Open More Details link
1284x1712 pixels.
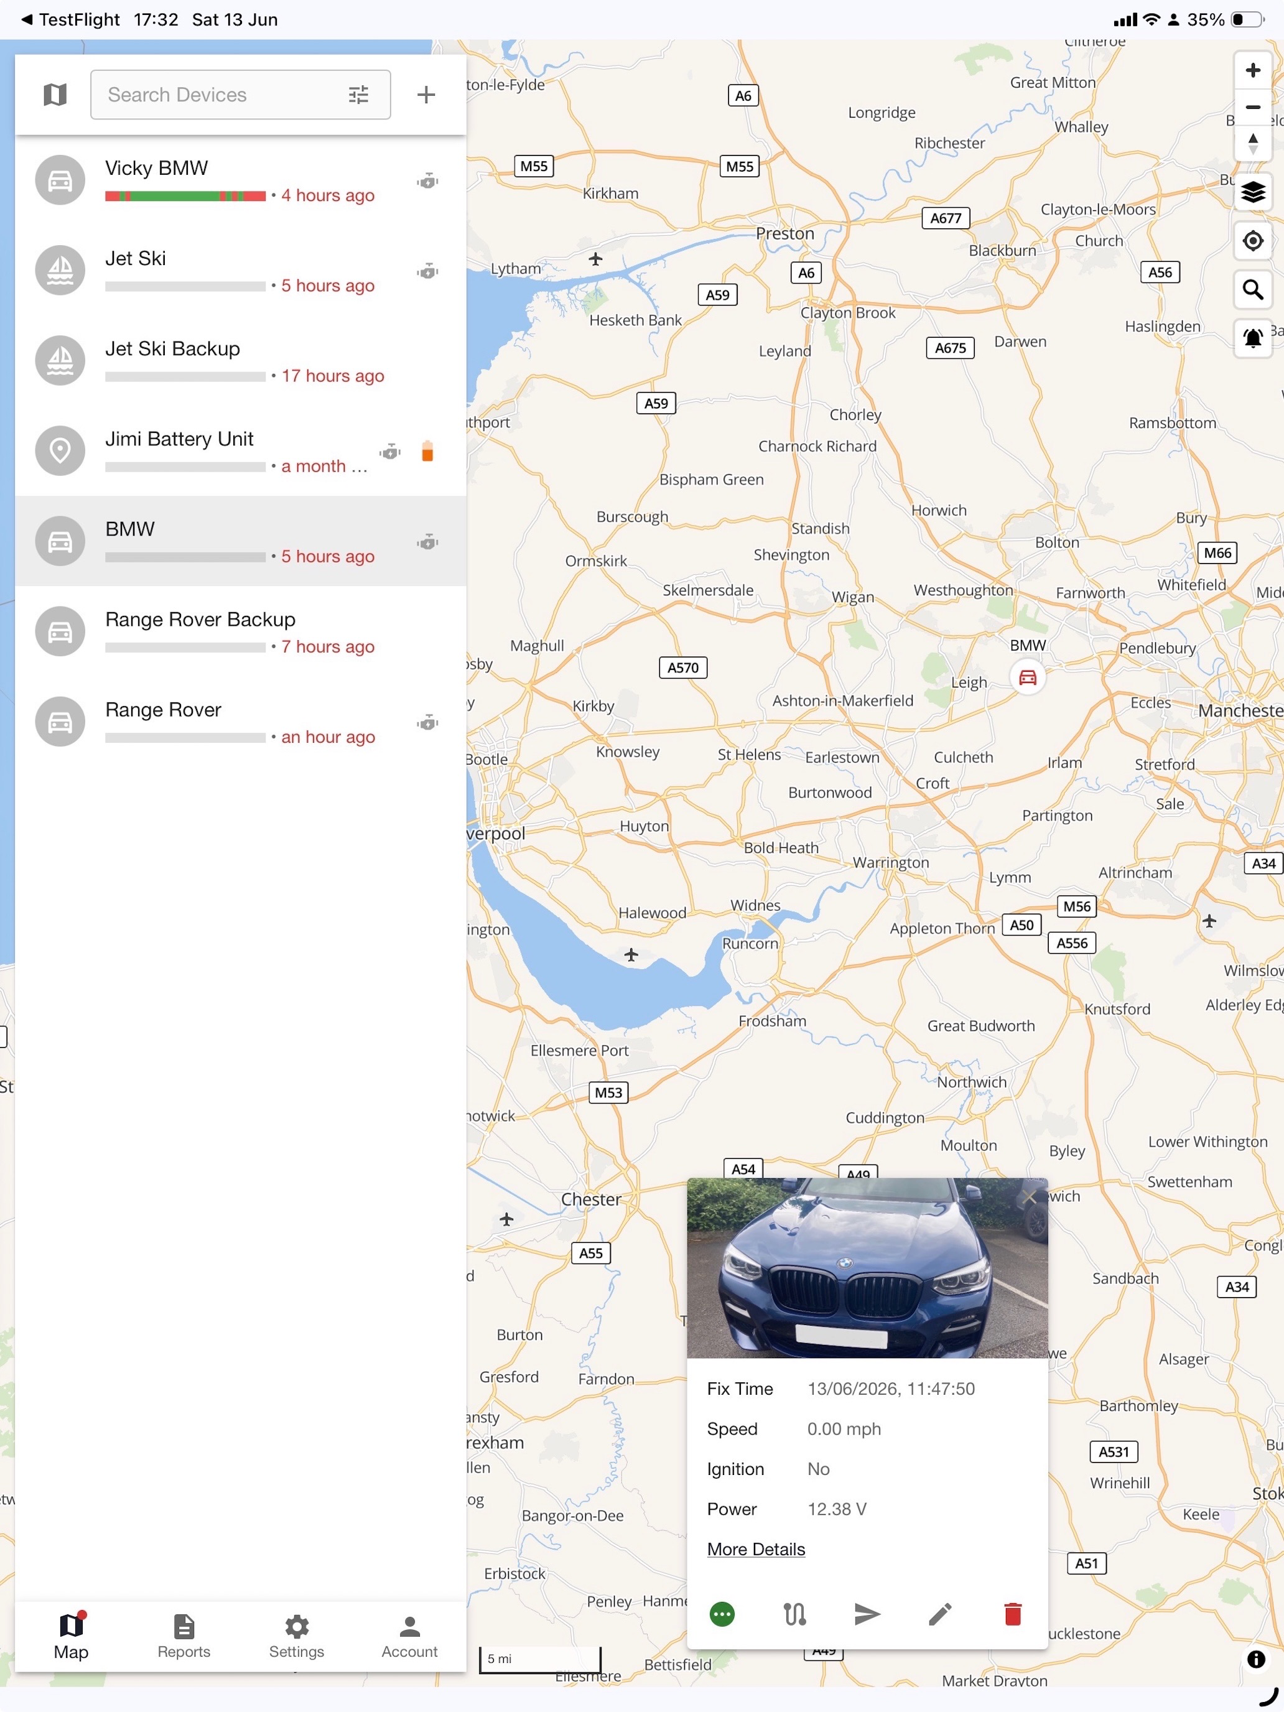pyautogui.click(x=756, y=1550)
